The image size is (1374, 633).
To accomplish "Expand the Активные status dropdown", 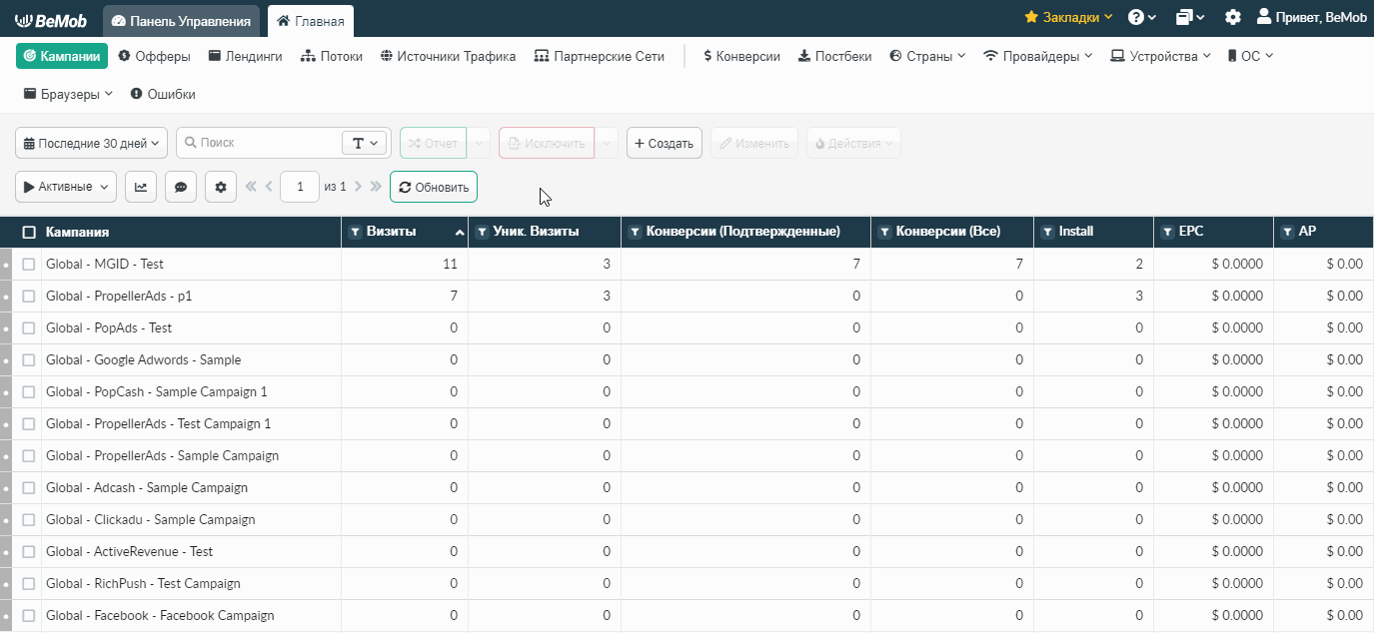I will click(x=66, y=187).
